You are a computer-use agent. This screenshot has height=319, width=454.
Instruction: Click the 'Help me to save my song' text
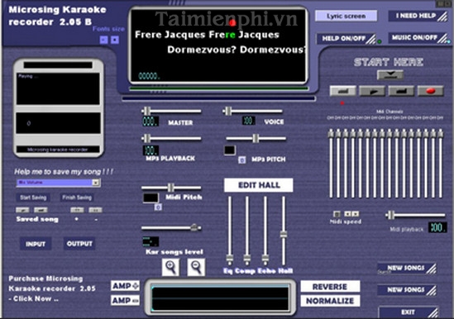coord(64,172)
